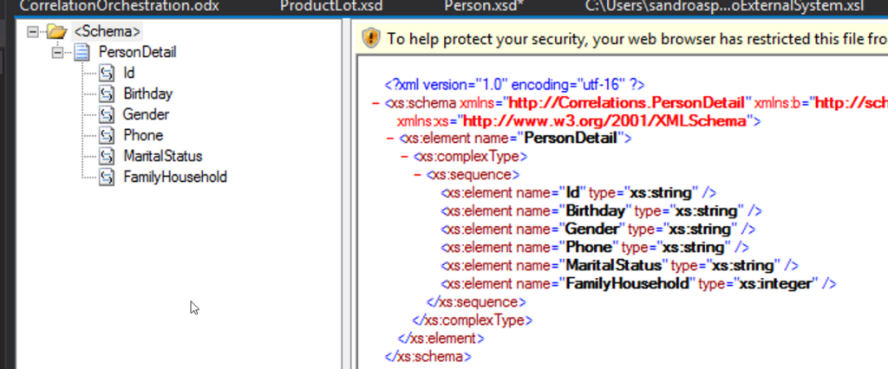Collapse the xs:sequence XML node
888x369 pixels.
(x=417, y=174)
